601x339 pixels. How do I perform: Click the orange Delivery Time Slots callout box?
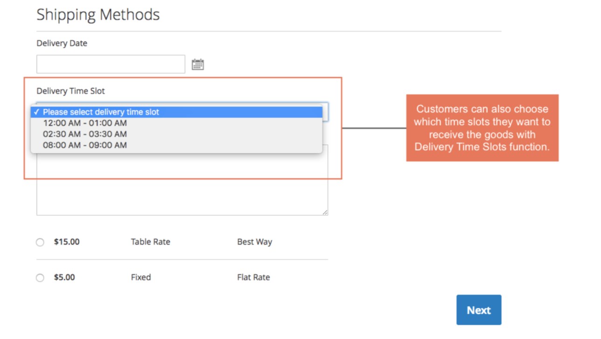482,128
